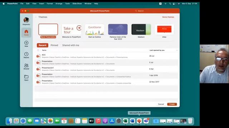Open Finder from the dock
Image resolution: width=229 pixels, height=128 pixels.
coord(9,121)
